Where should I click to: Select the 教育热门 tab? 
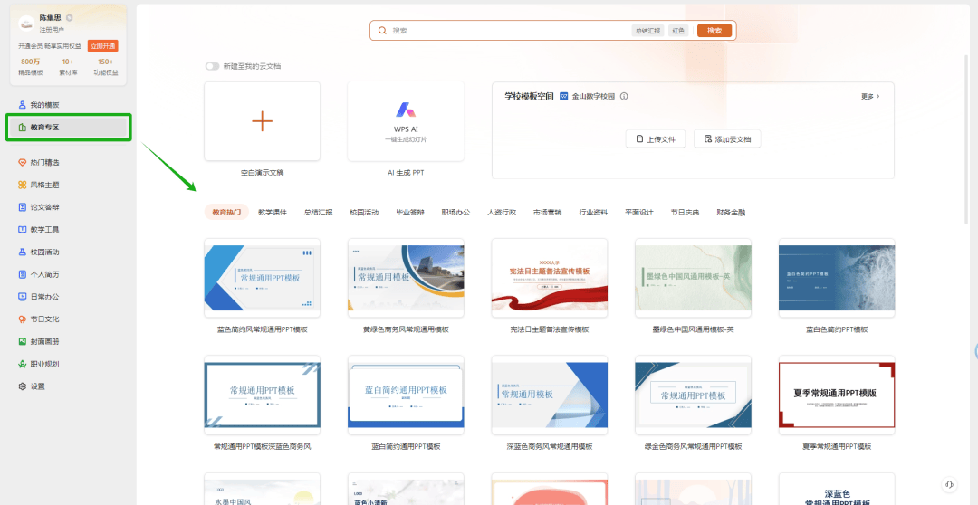click(x=226, y=212)
